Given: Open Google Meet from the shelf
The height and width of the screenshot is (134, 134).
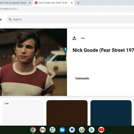Looking at the screenshot, I should pos(82,130).
